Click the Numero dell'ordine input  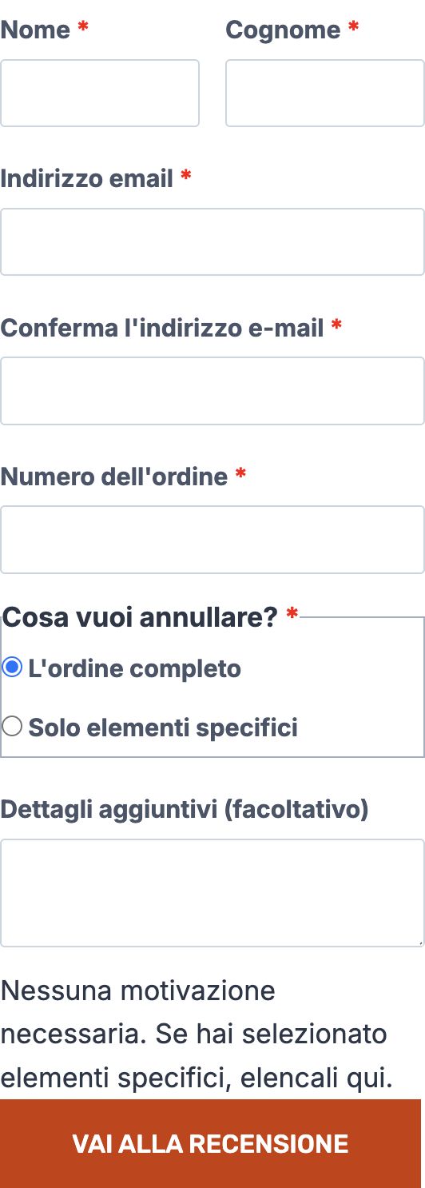tap(212, 540)
